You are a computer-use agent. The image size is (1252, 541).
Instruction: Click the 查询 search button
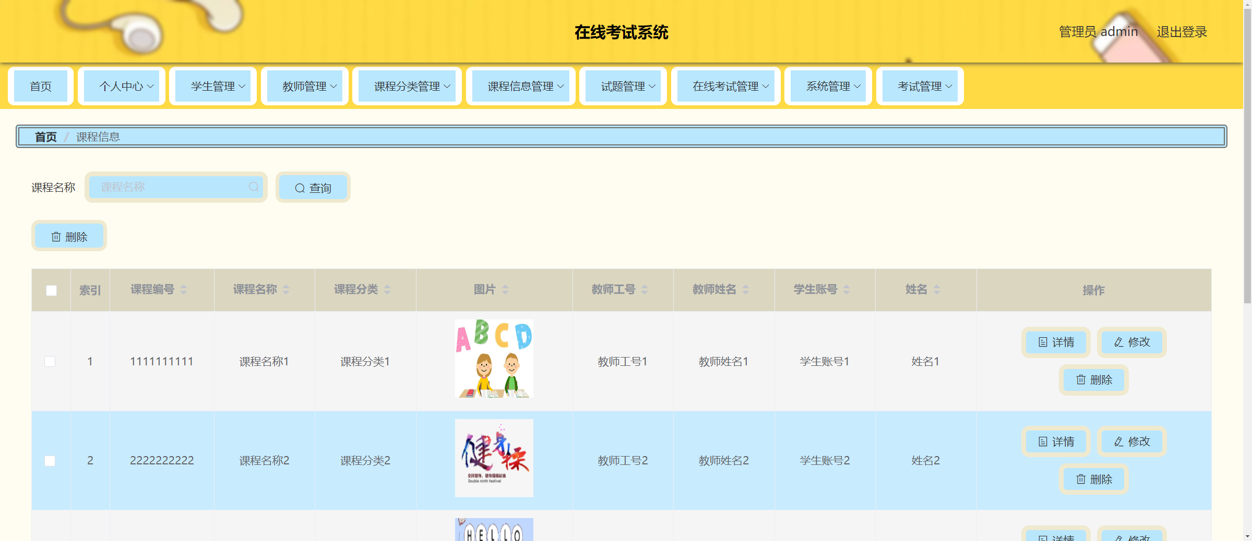point(313,188)
